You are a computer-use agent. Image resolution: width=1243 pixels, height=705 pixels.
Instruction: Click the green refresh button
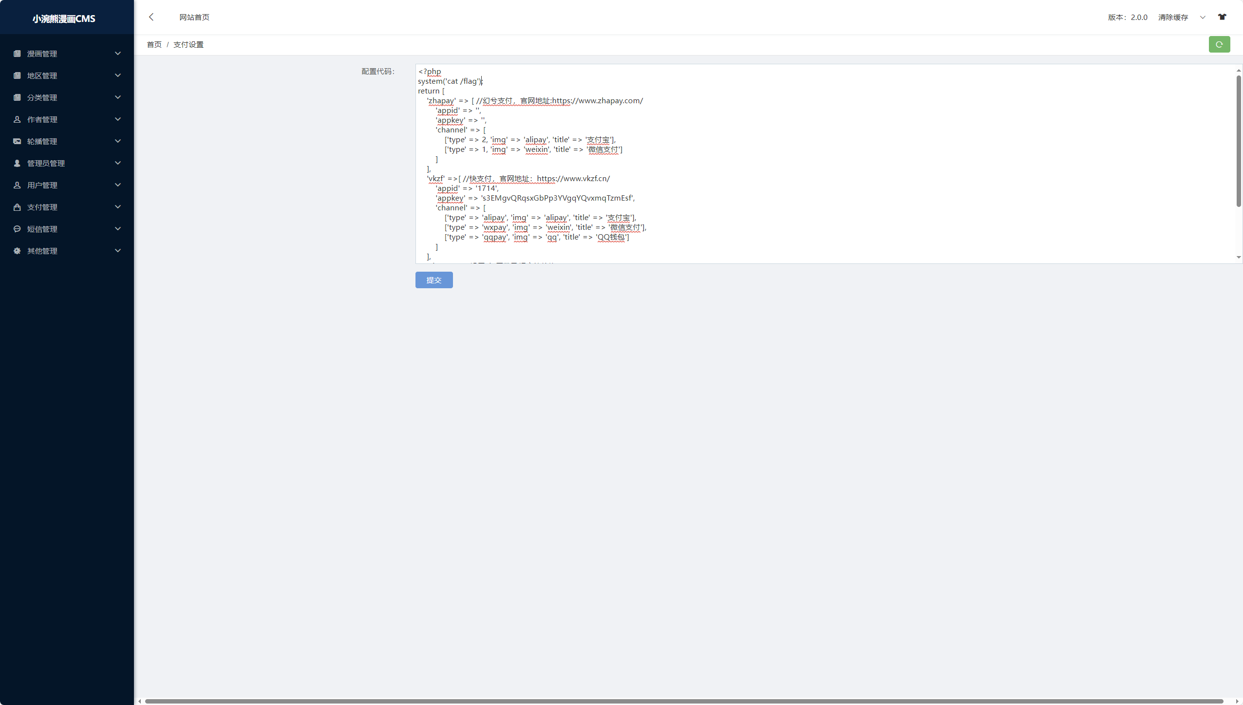coord(1219,44)
